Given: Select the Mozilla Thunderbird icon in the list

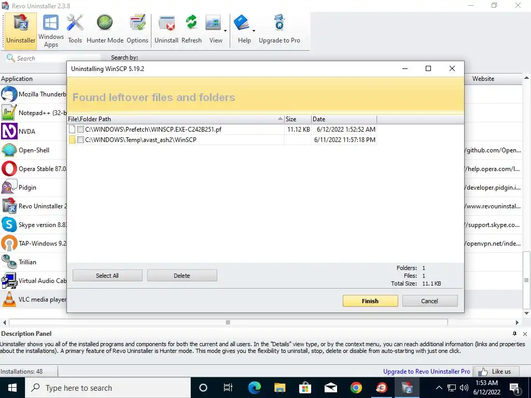Looking at the screenshot, I should pyautogui.click(x=9, y=94).
